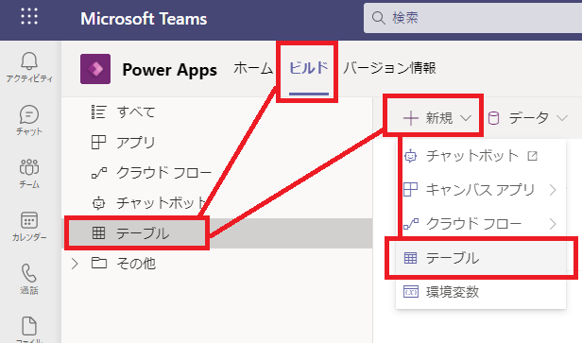582x343 pixels.
Task: Choose キャンバス アプリ in 新規 menu
Action: 481,190
